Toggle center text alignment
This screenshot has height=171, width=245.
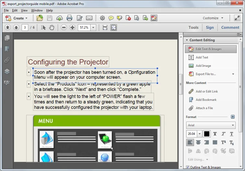click(x=198, y=142)
